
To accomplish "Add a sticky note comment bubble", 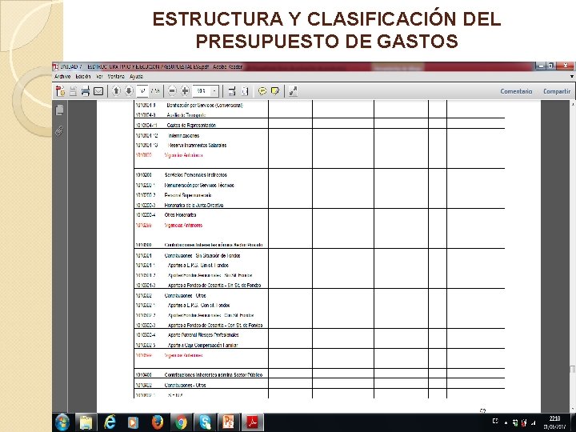I will 262,90.
